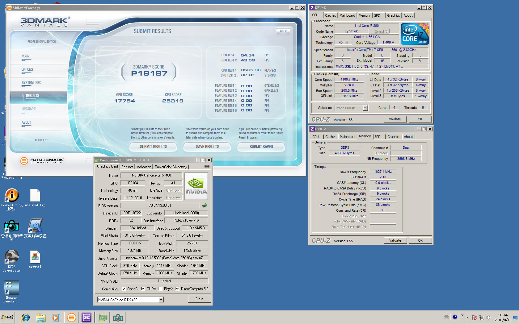Select OPTIONS in 3DMark Vantage sidebar

tap(27, 70)
